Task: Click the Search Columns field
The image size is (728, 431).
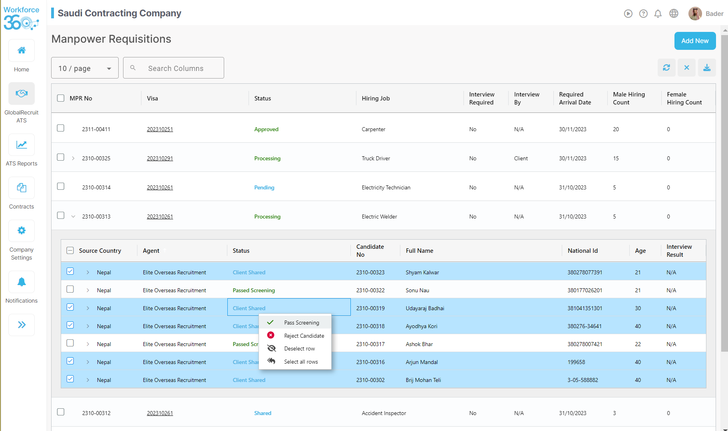Action: pos(176,68)
